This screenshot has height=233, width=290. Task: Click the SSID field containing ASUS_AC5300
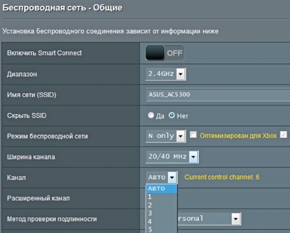[x=217, y=95]
